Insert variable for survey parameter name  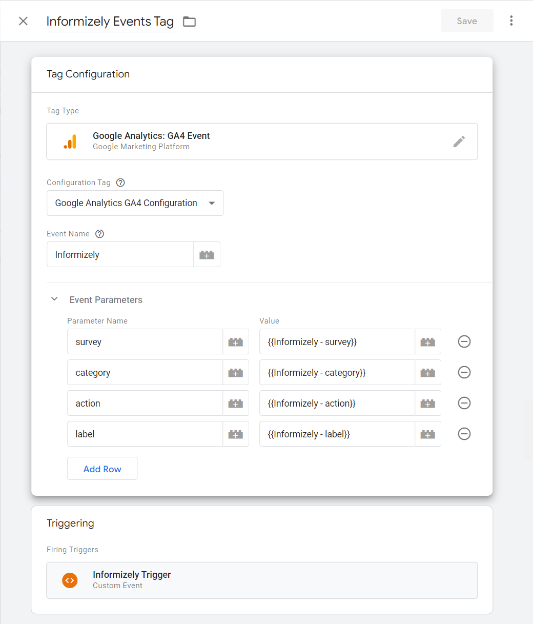point(236,341)
